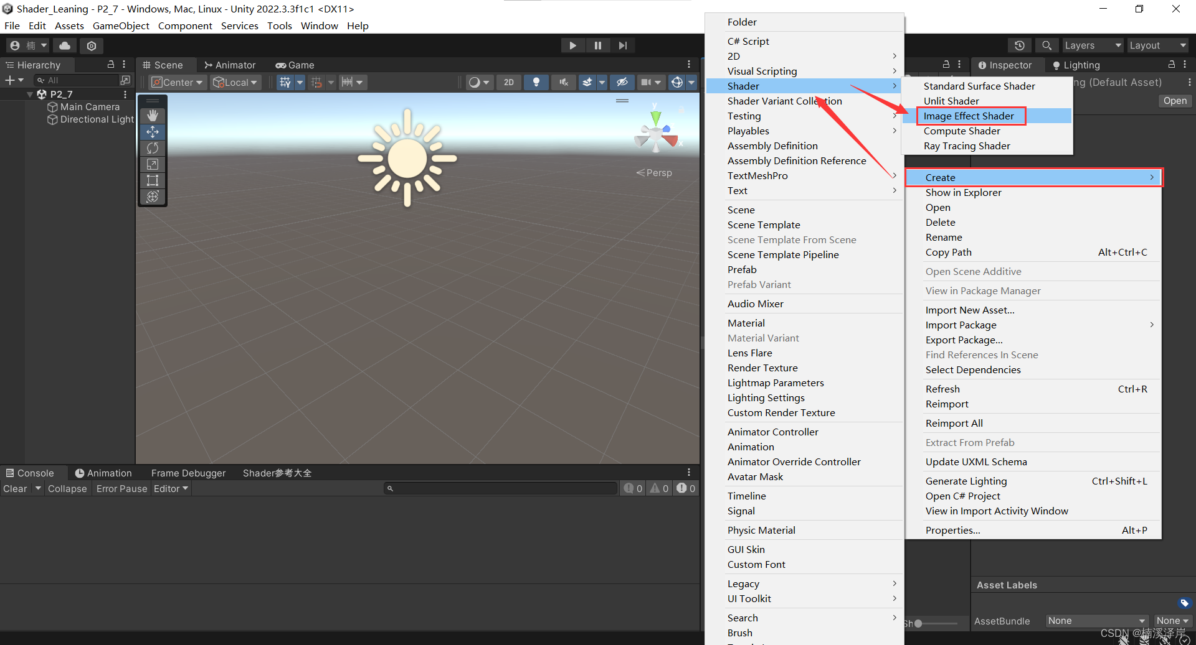Click the Open button in Inspector

tap(1174, 101)
